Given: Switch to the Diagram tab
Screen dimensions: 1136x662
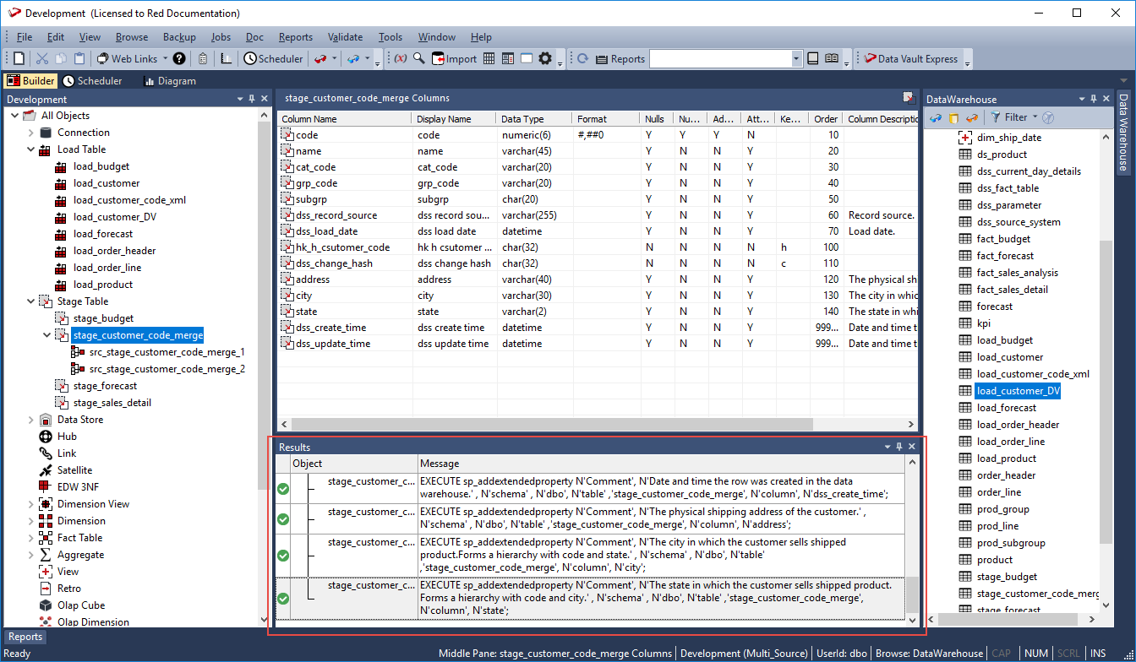Looking at the screenshot, I should pos(169,81).
